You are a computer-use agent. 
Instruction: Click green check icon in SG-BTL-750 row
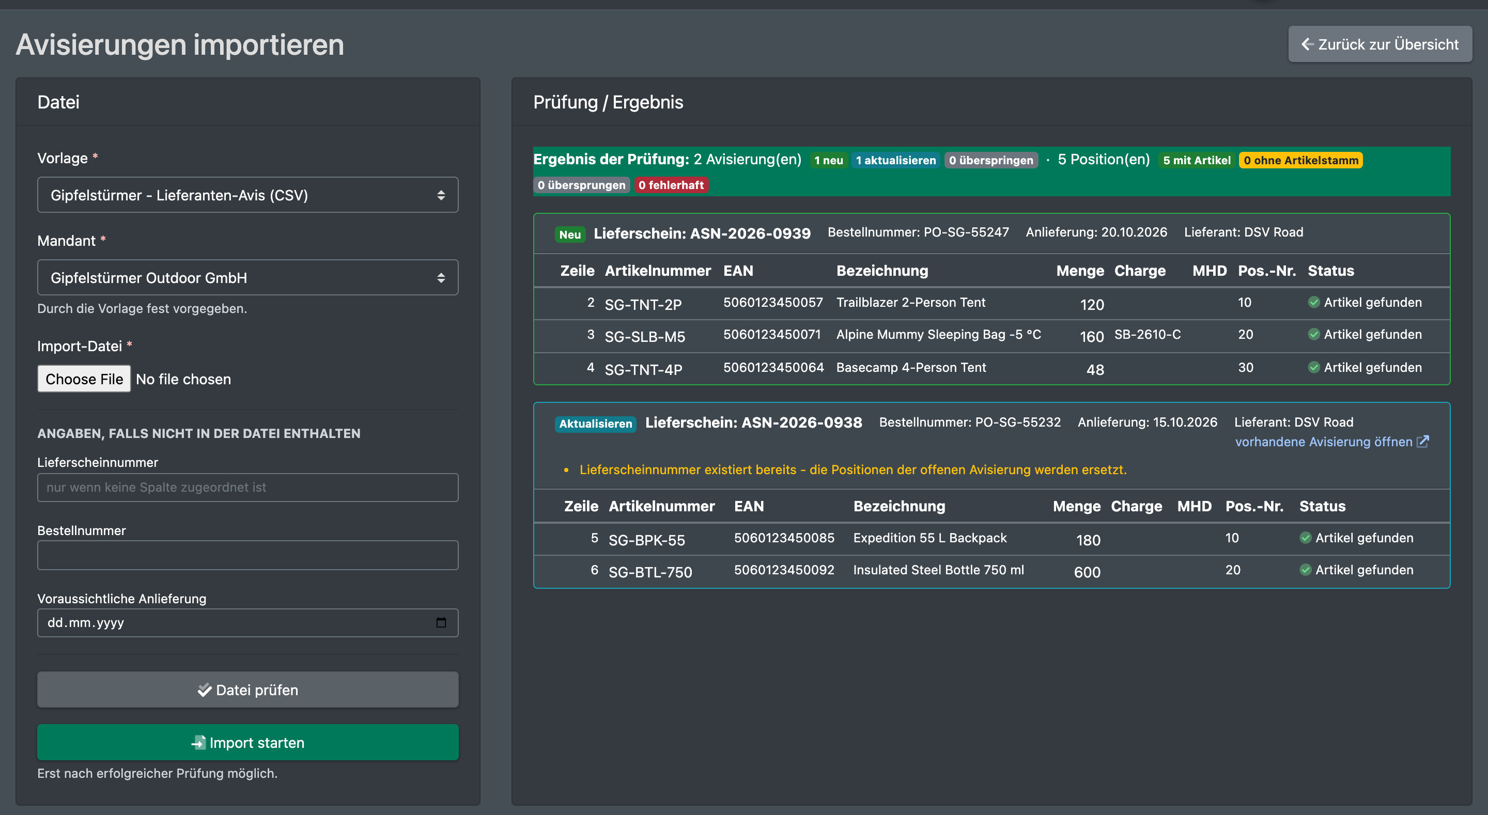[x=1306, y=570]
